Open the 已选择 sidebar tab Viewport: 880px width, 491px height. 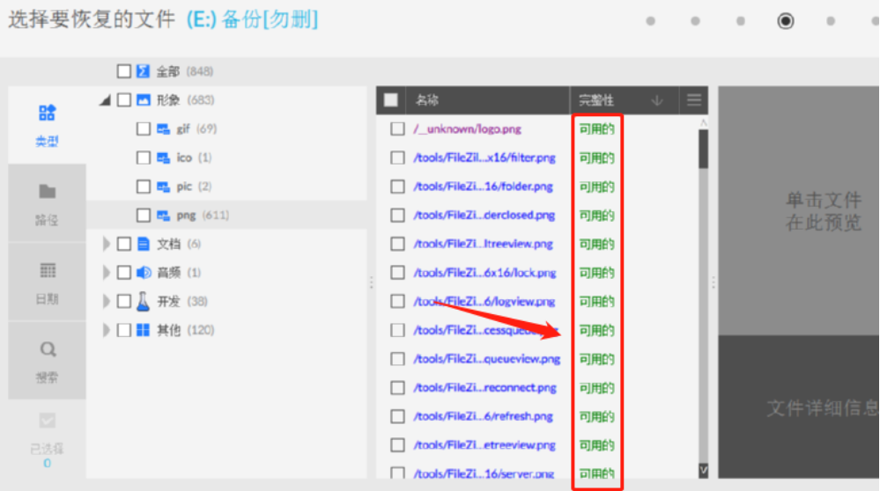point(48,439)
